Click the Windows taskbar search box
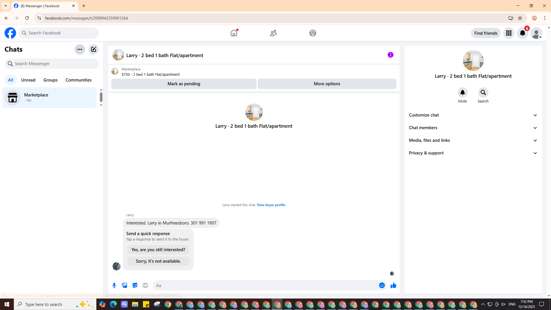 click(x=55, y=304)
